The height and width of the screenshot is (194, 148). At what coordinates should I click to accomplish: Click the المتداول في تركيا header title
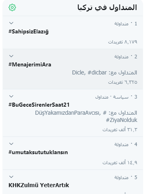107,8
